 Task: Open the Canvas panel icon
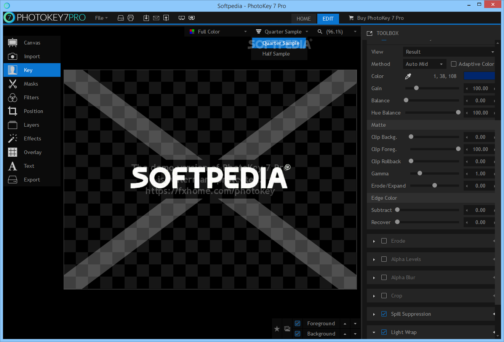pos(13,43)
